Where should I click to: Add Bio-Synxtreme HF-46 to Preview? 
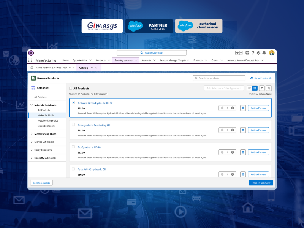coord(258,152)
